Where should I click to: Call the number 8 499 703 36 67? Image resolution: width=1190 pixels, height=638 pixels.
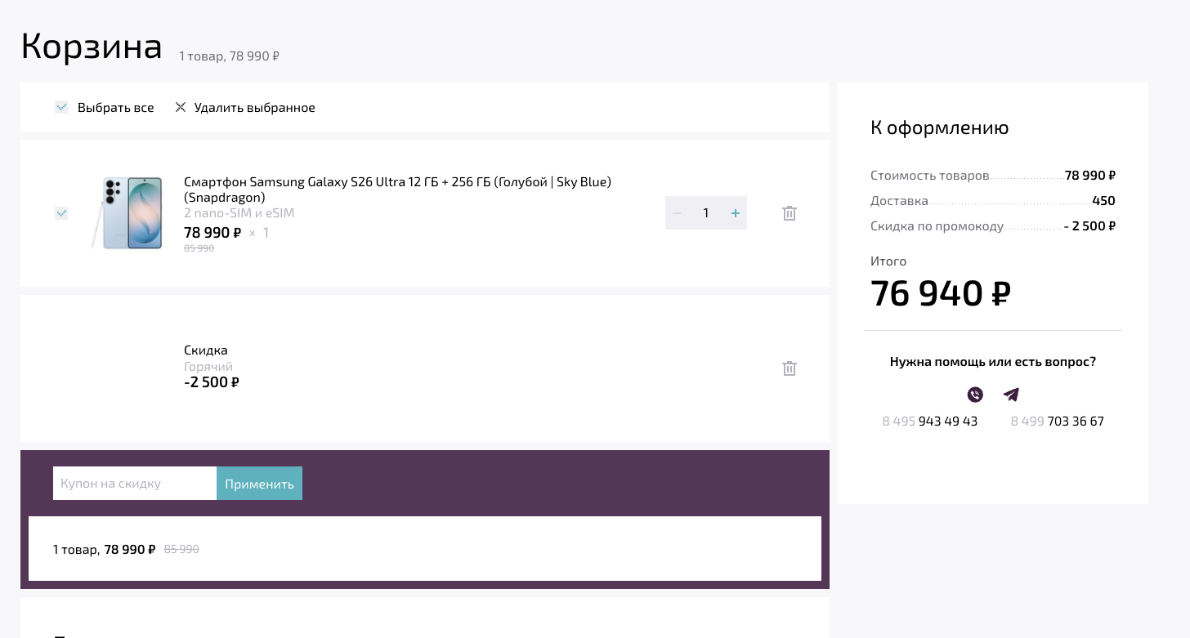[1058, 422]
